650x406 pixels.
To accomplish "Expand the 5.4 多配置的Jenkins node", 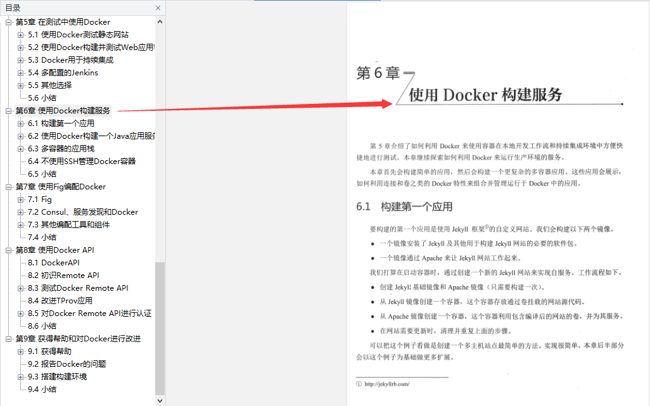I will pos(20,73).
